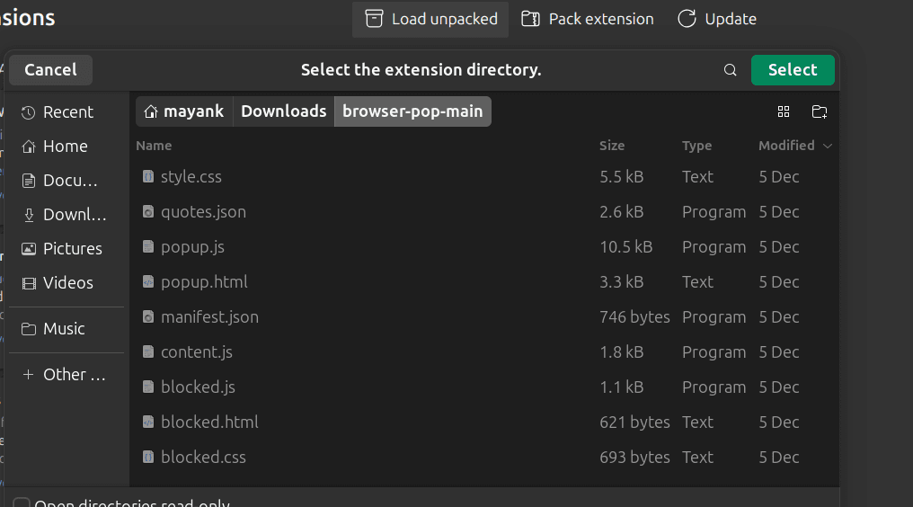Viewport: 913px width, 507px height.
Task: Open Other Locations in sidebar
Action: [66, 375]
